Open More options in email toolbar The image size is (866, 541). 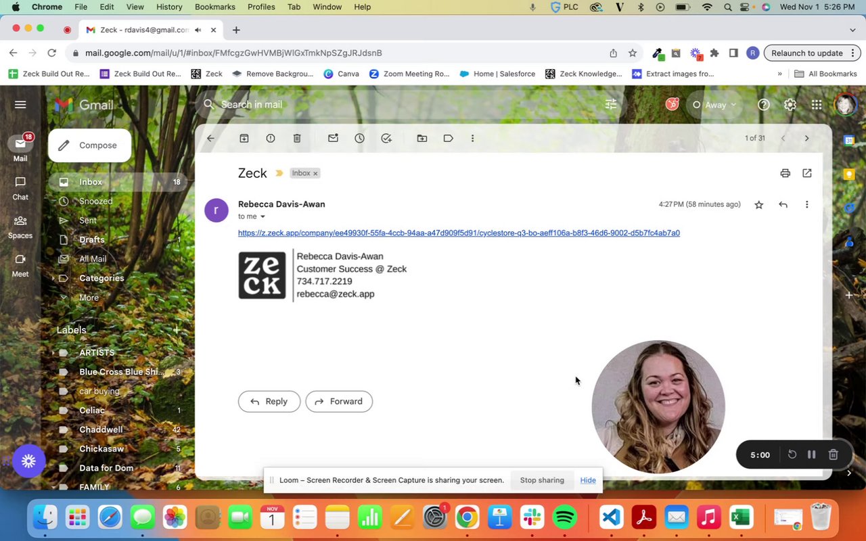[472, 138]
